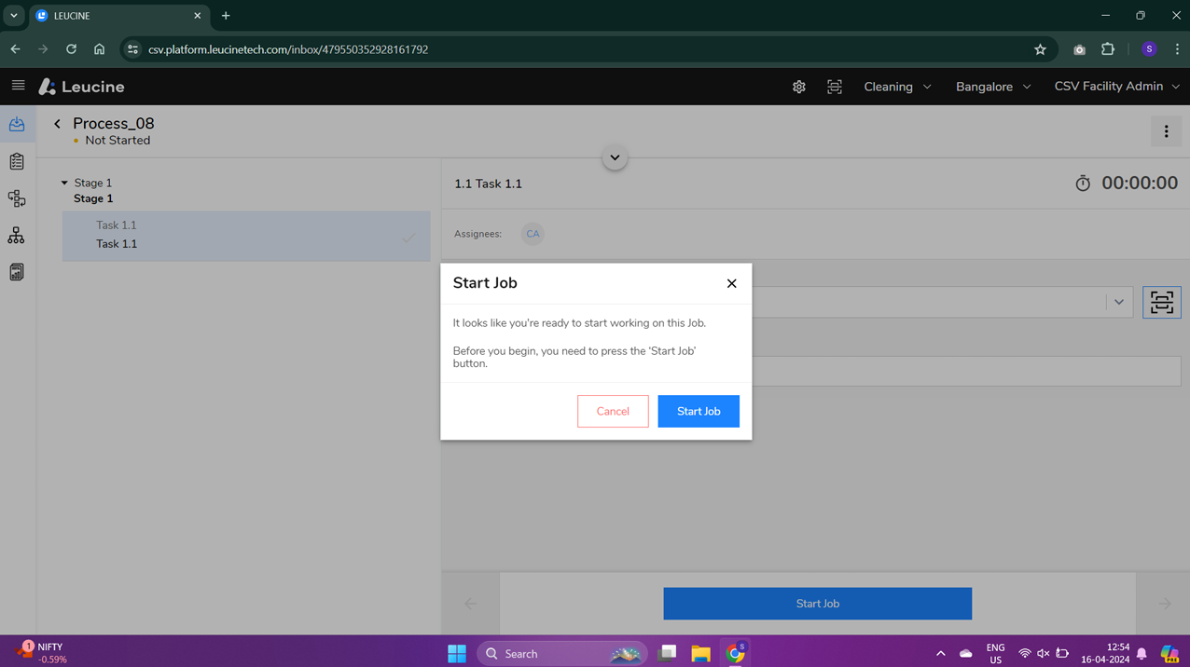Viewport: 1190px width, 667px height.
Task: Open the Chrome profile avatar
Action: pos(1149,49)
